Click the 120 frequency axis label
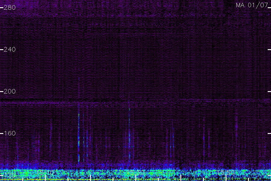271x181 pixels. [10, 175]
